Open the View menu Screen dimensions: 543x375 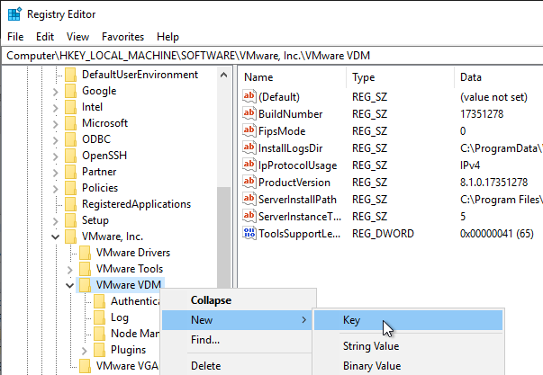[x=78, y=37]
